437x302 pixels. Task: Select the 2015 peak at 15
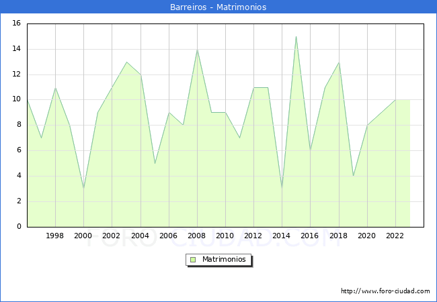(296, 36)
